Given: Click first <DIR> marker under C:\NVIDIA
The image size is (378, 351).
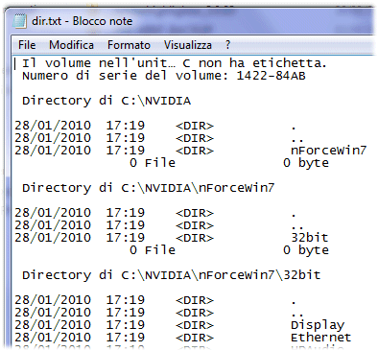Looking at the screenshot, I should pyautogui.click(x=195, y=126).
